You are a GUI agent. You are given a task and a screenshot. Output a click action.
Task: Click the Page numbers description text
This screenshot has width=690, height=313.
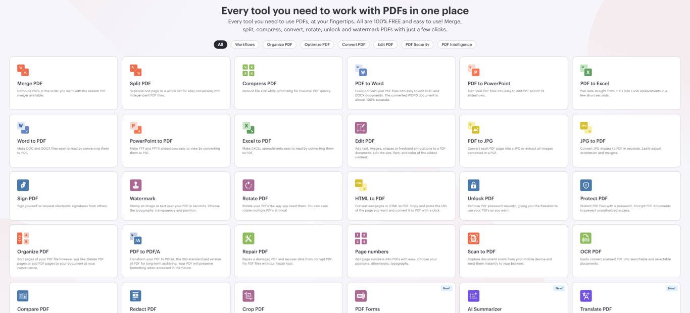(396, 261)
